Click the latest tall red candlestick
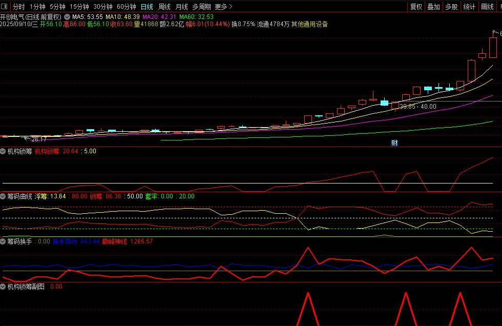This screenshot has height=326, width=502. (493, 47)
